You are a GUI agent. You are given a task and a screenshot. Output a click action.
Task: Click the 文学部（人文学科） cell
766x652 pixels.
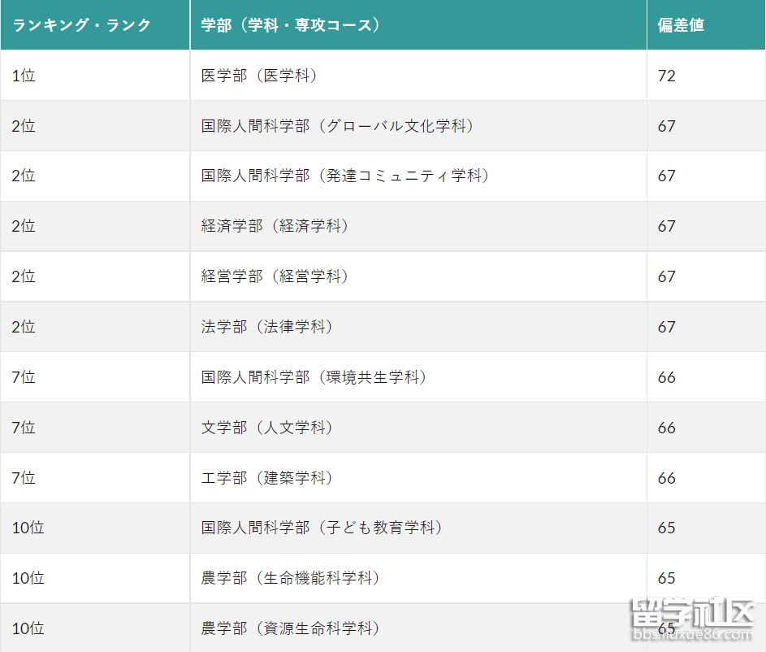[267, 428]
